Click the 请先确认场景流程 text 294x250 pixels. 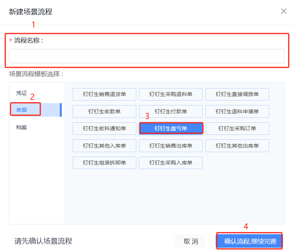[43, 241]
